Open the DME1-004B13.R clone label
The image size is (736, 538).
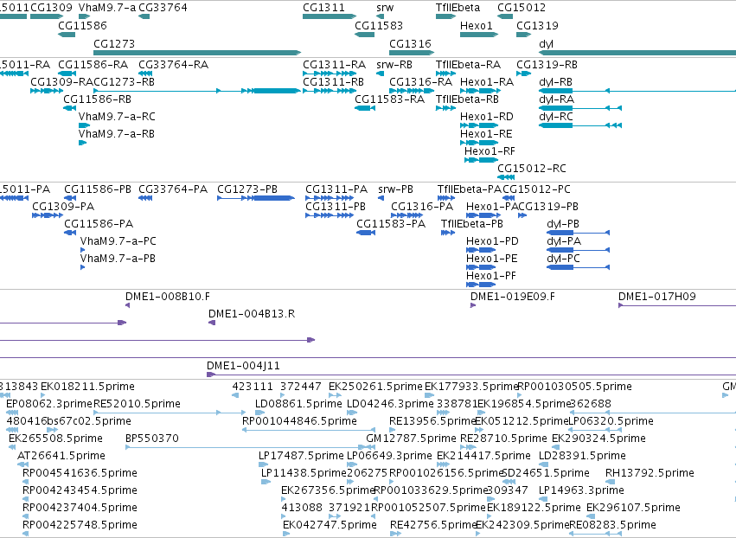click(252, 314)
